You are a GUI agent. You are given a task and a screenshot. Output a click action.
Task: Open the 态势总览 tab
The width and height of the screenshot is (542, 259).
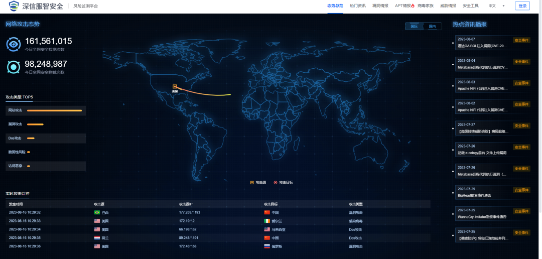tap(335, 6)
